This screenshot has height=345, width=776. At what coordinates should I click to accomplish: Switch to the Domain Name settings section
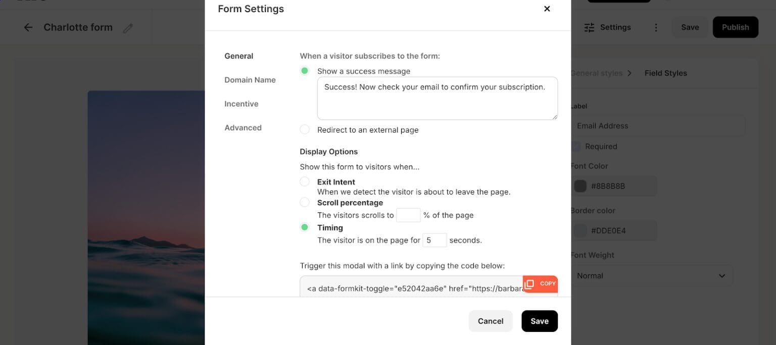click(250, 80)
